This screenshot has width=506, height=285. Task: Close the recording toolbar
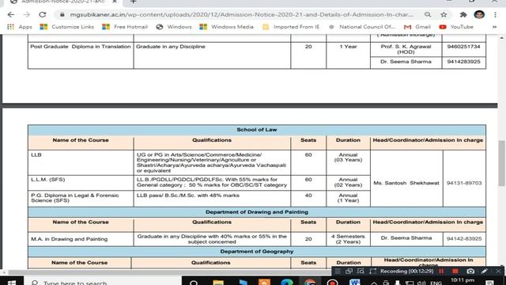click(x=498, y=271)
